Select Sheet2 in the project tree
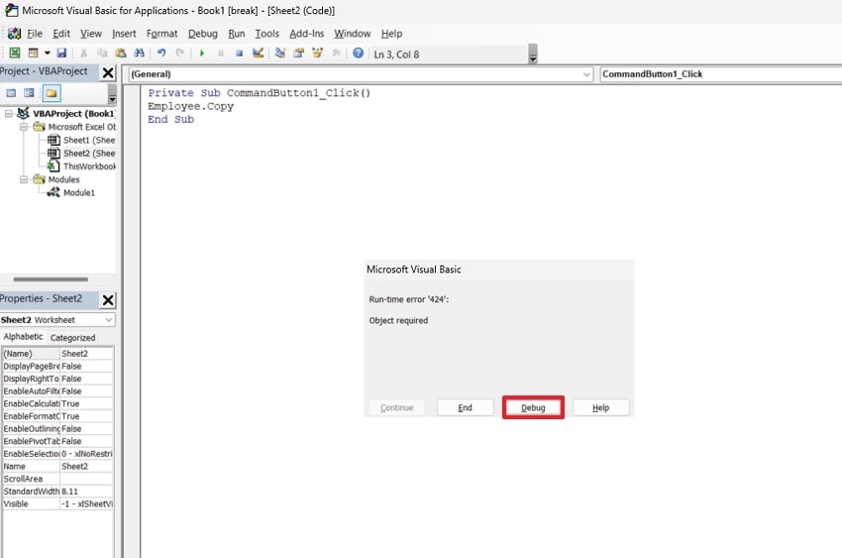The image size is (842, 558). (x=81, y=153)
